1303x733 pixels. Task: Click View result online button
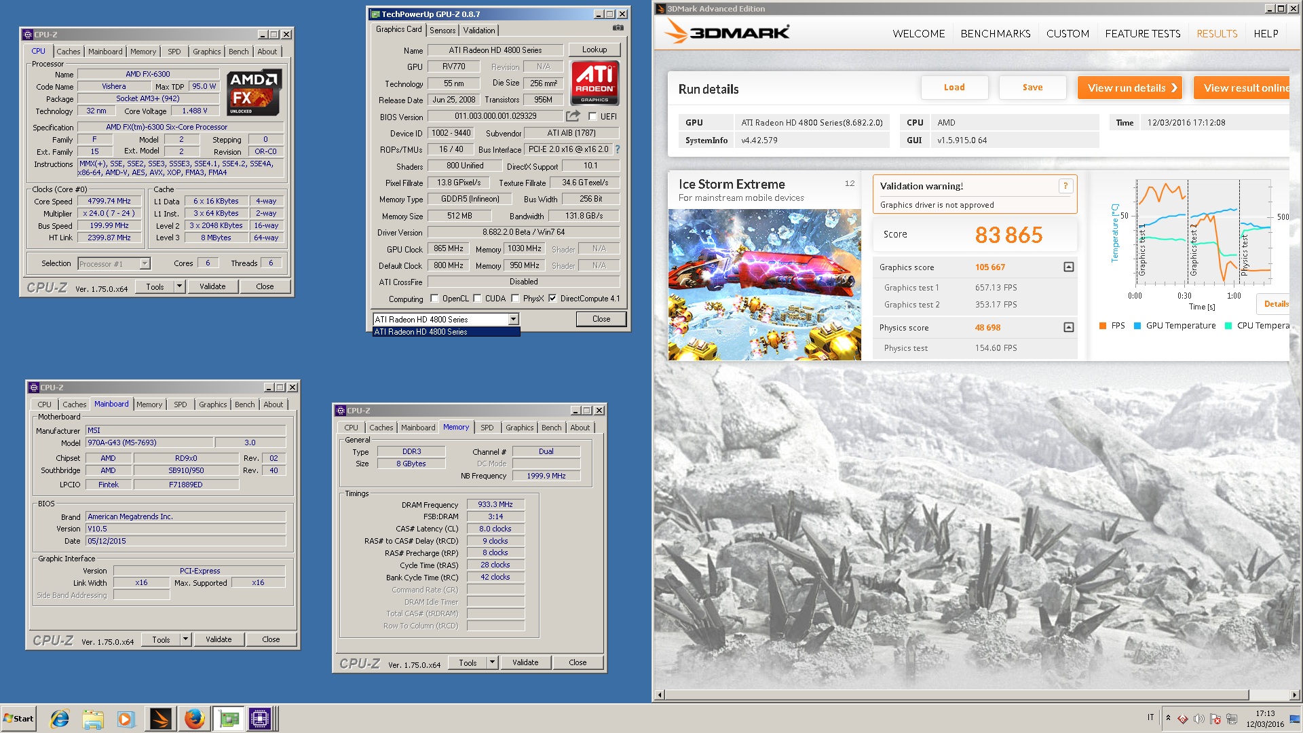1242,88
